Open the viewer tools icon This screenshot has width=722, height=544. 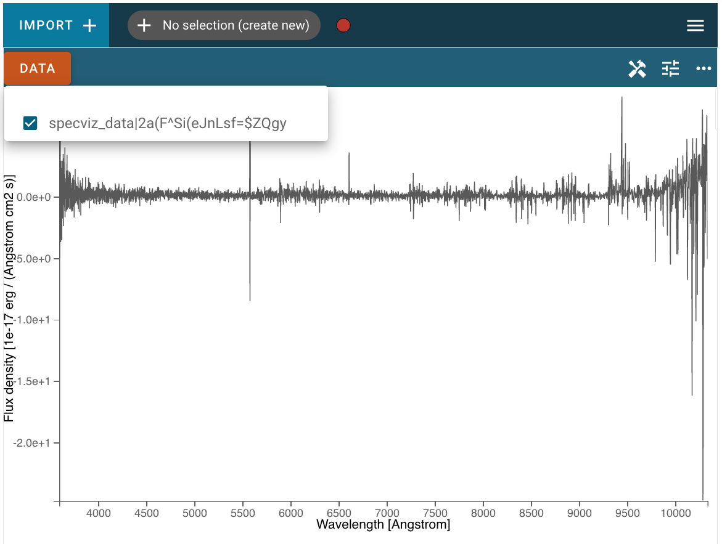(638, 69)
